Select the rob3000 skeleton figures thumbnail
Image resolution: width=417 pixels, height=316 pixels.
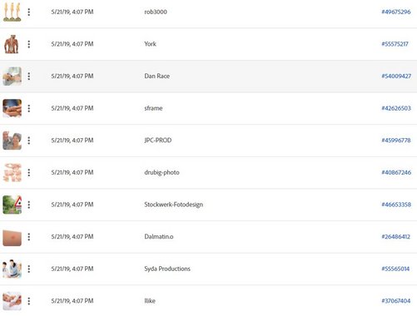click(x=12, y=12)
